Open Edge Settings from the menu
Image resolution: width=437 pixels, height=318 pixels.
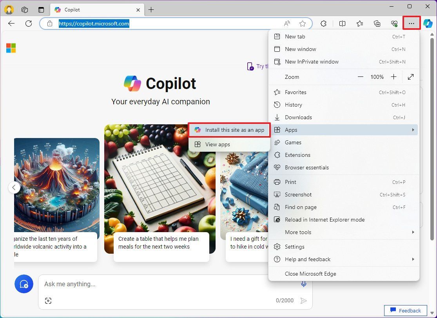click(x=294, y=247)
